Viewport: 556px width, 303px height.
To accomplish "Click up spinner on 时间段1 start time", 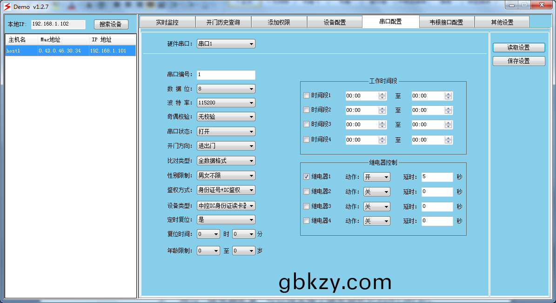I will tap(382, 94).
